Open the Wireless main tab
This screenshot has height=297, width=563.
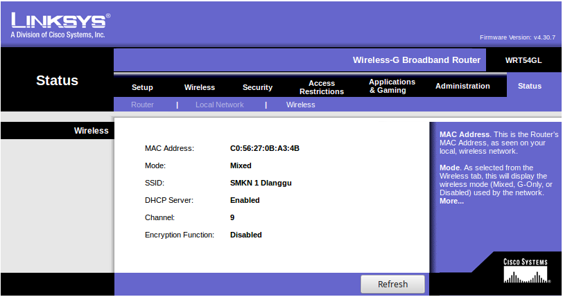(199, 87)
